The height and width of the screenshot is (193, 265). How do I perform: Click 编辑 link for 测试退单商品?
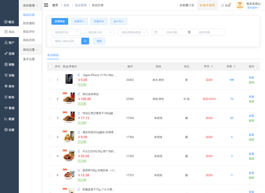(x=251, y=101)
